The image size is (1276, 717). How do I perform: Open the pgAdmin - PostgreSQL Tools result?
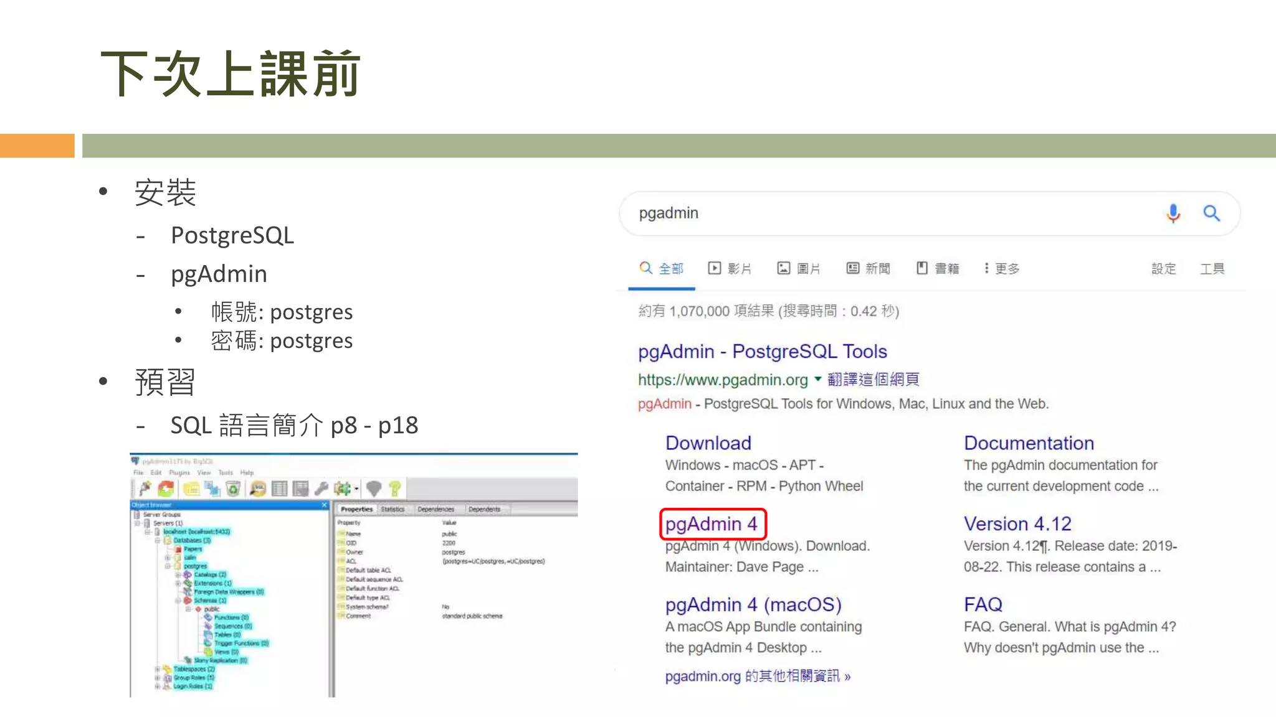[x=762, y=352]
